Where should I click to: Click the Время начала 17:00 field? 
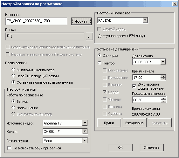(x=147, y=78)
